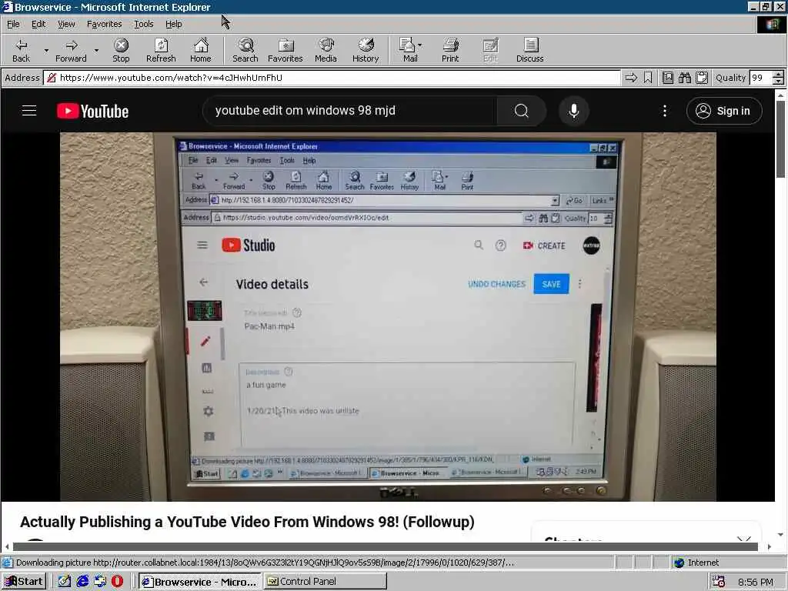Screen dimensions: 788x591
Task: Click the 'Internet' zone status bar entry
Action: pyautogui.click(x=696, y=563)
